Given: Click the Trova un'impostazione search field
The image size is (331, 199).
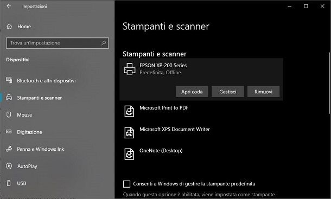Looking at the screenshot, I should tap(58, 43).
